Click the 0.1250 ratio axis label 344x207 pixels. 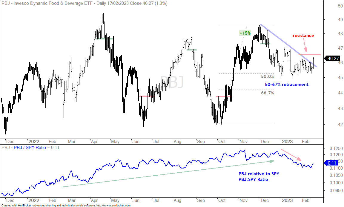tap(336, 149)
